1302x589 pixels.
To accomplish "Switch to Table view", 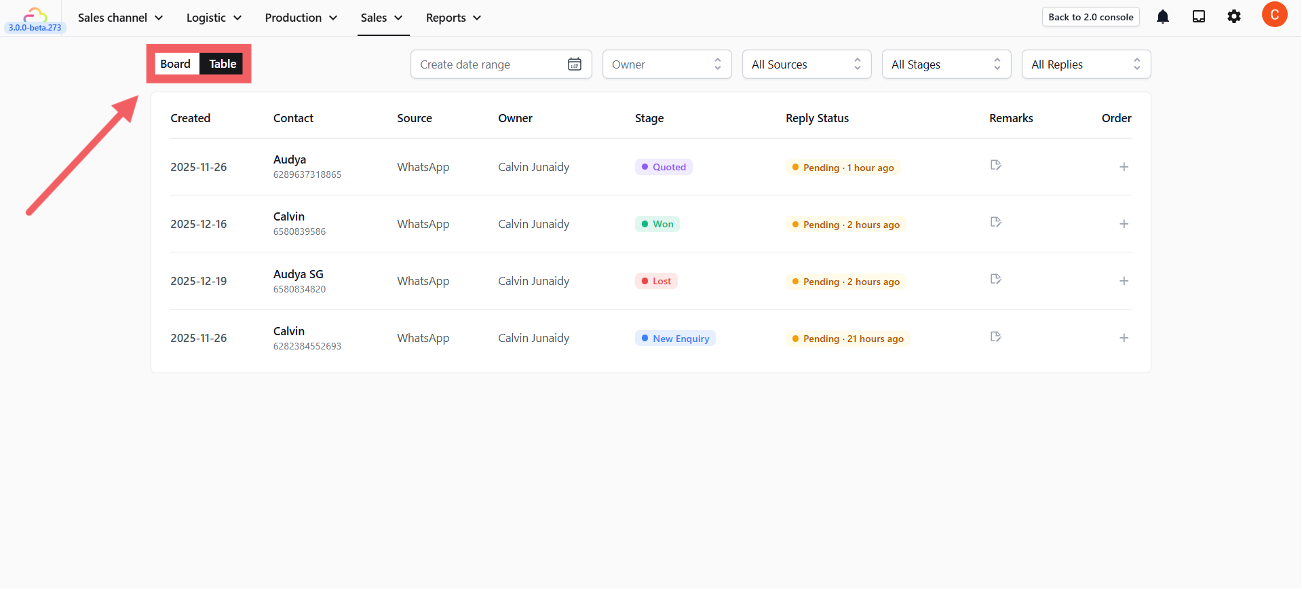I will pos(222,64).
